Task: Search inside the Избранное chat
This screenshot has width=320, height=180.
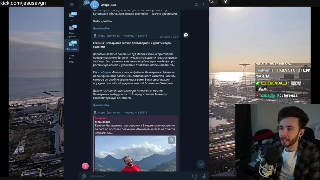Action: pyautogui.click(x=196, y=5)
